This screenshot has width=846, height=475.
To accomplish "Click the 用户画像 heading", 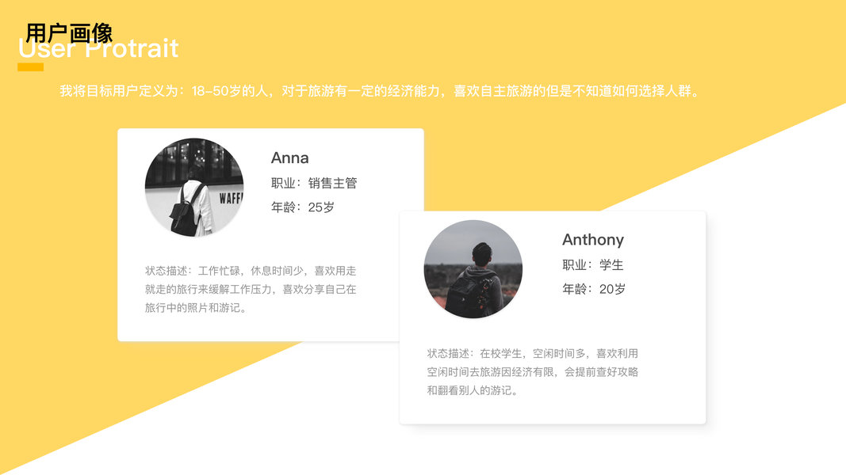I will coord(69,32).
